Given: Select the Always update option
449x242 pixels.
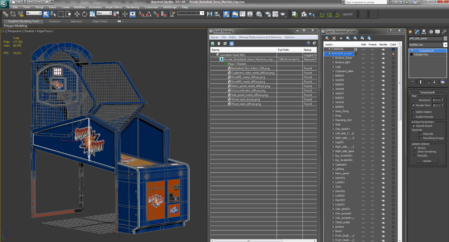Looking at the screenshot, I should pos(415,148).
